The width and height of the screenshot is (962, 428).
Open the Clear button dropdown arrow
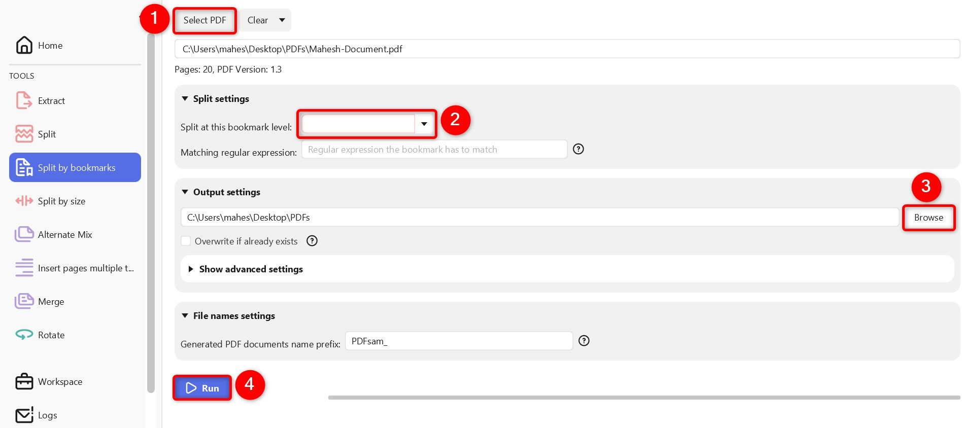point(282,20)
